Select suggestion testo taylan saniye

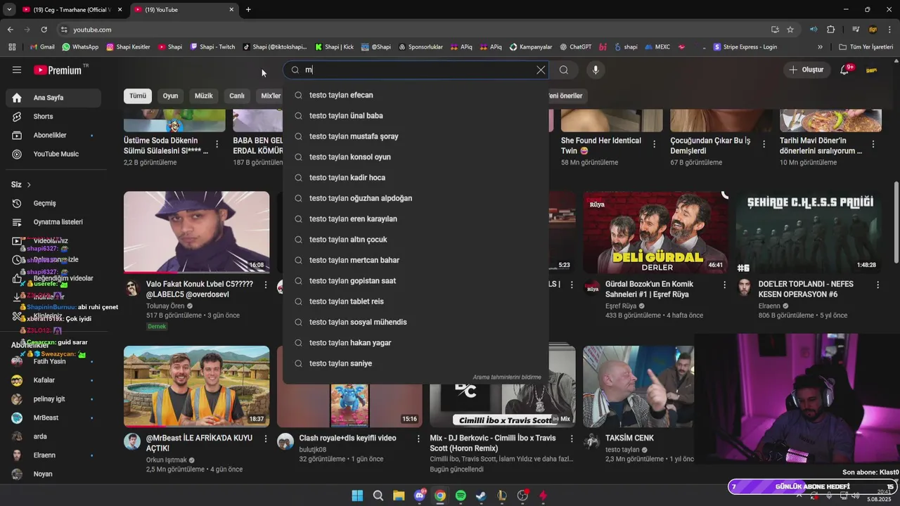point(416,363)
